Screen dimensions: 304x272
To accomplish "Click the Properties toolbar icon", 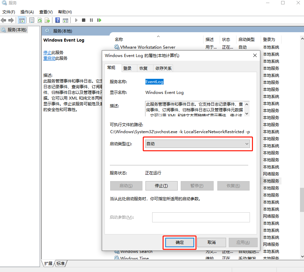I will coord(31,20).
